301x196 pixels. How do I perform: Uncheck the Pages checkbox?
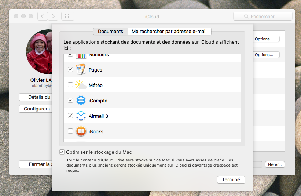click(70, 69)
